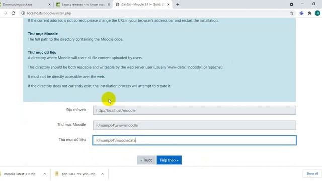Screen dimensions: 322x181
Task: Click the Thư mục dữ liệu input field
Action: (x=194, y=140)
